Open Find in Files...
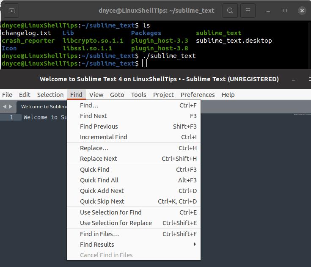 [134, 234]
